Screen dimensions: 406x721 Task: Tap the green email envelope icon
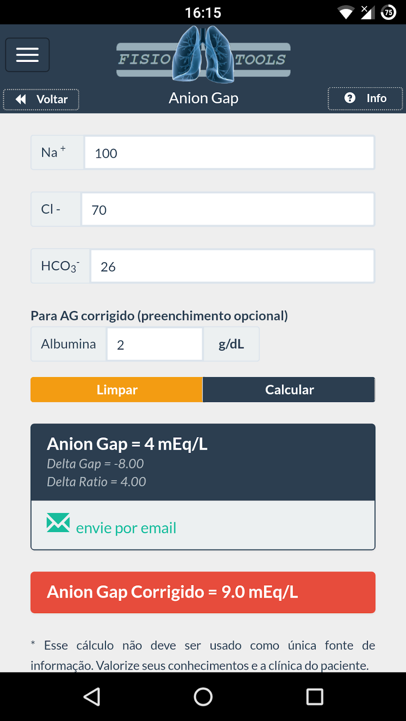click(x=58, y=523)
